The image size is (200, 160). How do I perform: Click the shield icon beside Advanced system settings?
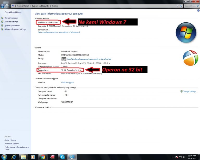[2, 29]
